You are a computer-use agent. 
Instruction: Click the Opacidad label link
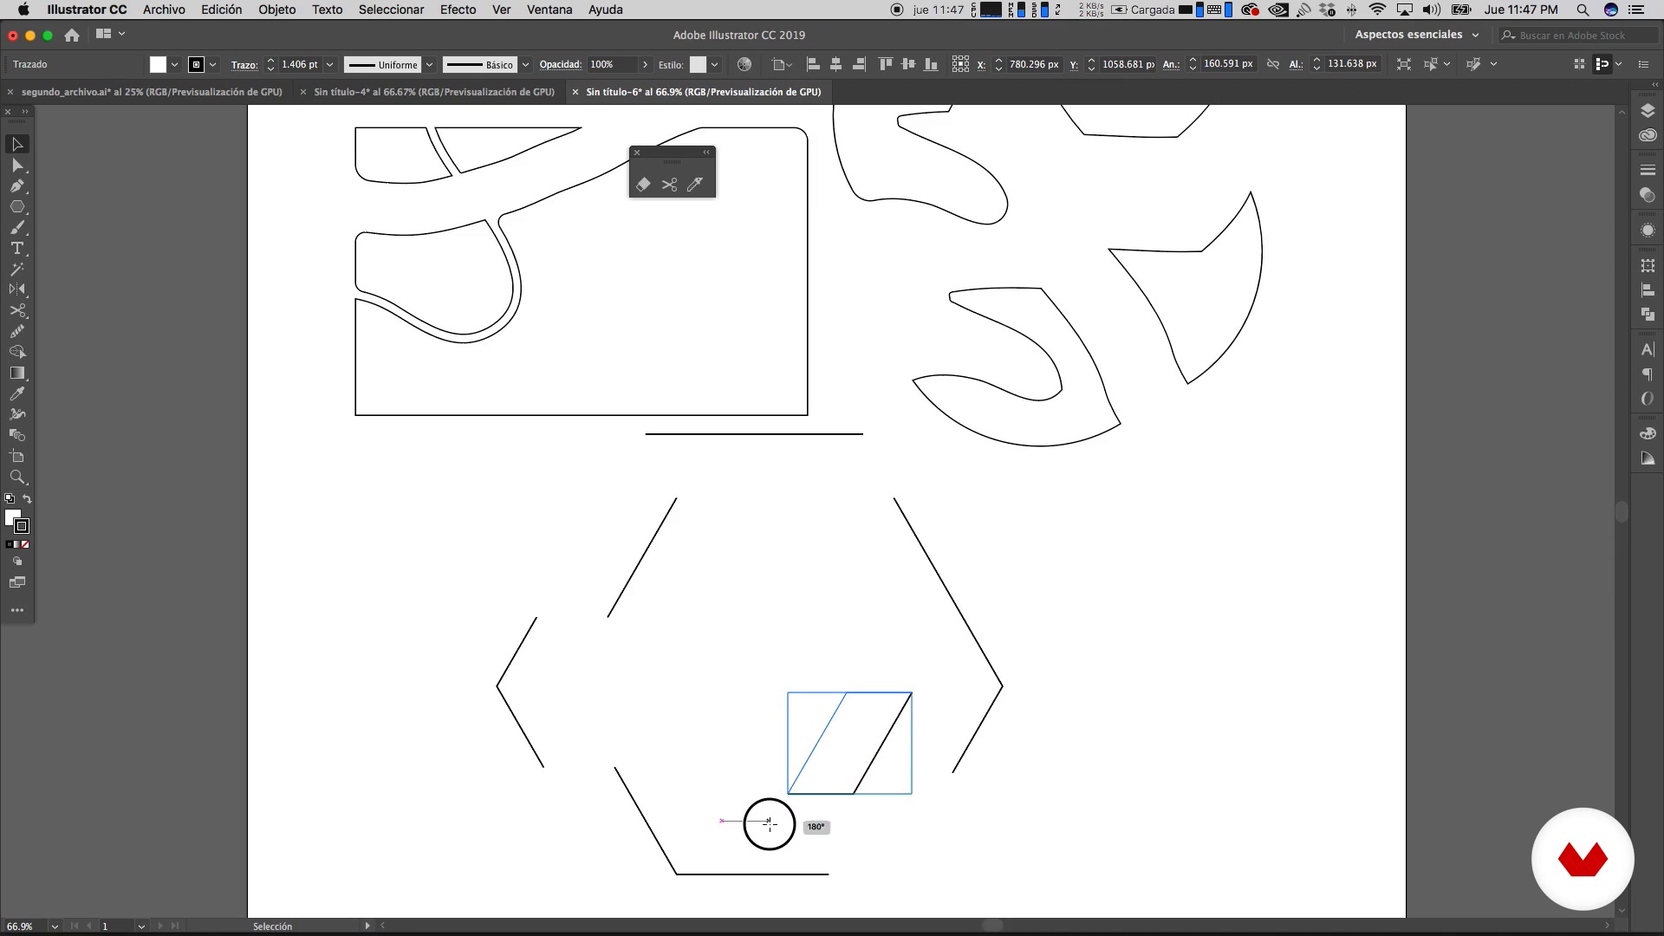(x=560, y=65)
